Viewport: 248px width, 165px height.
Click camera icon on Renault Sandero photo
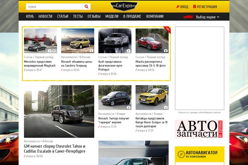91,51
